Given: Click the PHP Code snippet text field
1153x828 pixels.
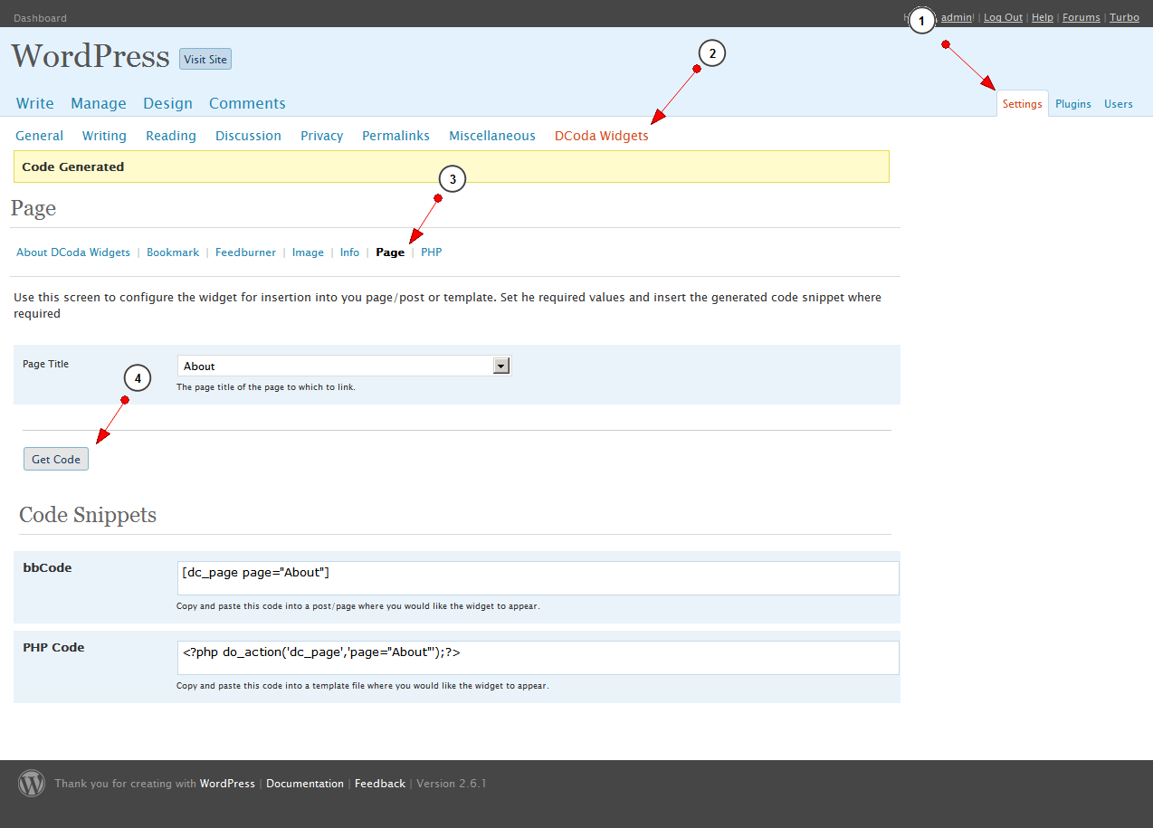Looking at the screenshot, I should coord(538,658).
